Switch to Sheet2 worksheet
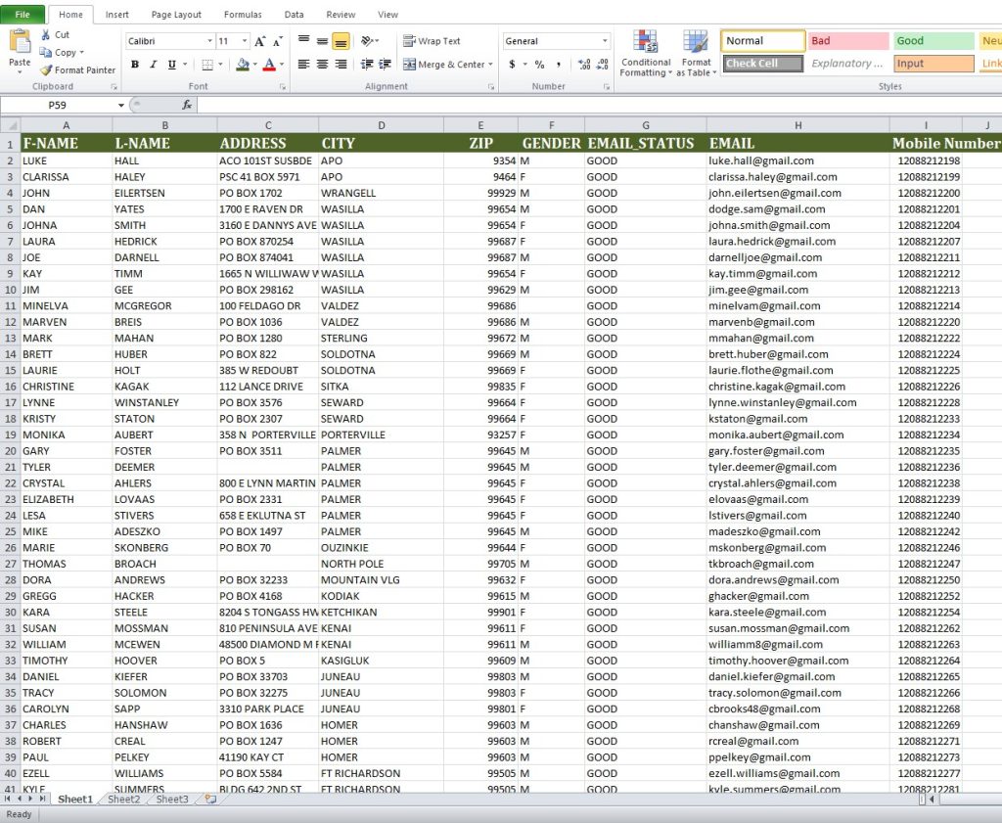Image resolution: width=1002 pixels, height=823 pixels. (x=124, y=800)
